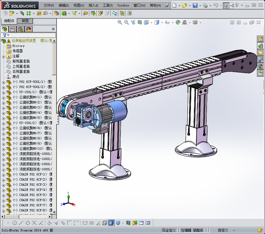Toggle the Select arrow cursor tool

(226, 5)
